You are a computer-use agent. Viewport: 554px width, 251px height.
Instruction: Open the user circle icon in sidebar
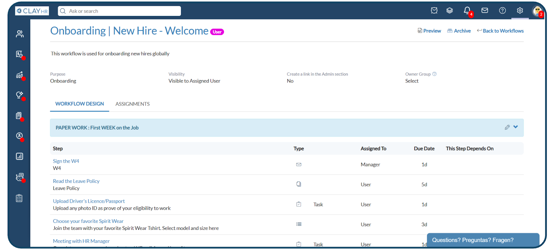(20, 136)
